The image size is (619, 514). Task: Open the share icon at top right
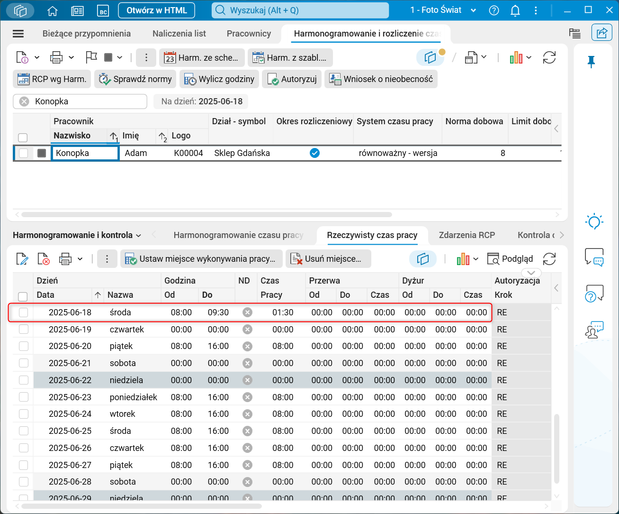tap(601, 33)
